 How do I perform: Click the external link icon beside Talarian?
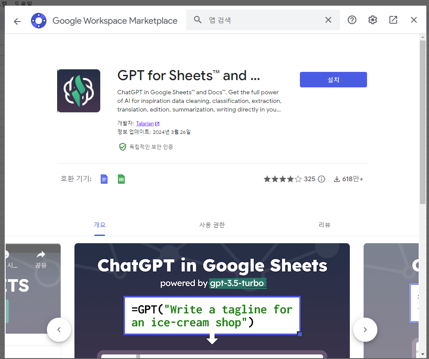[157, 124]
